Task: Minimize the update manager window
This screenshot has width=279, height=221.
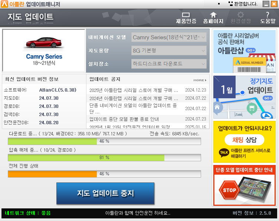Action: tap(266, 4)
